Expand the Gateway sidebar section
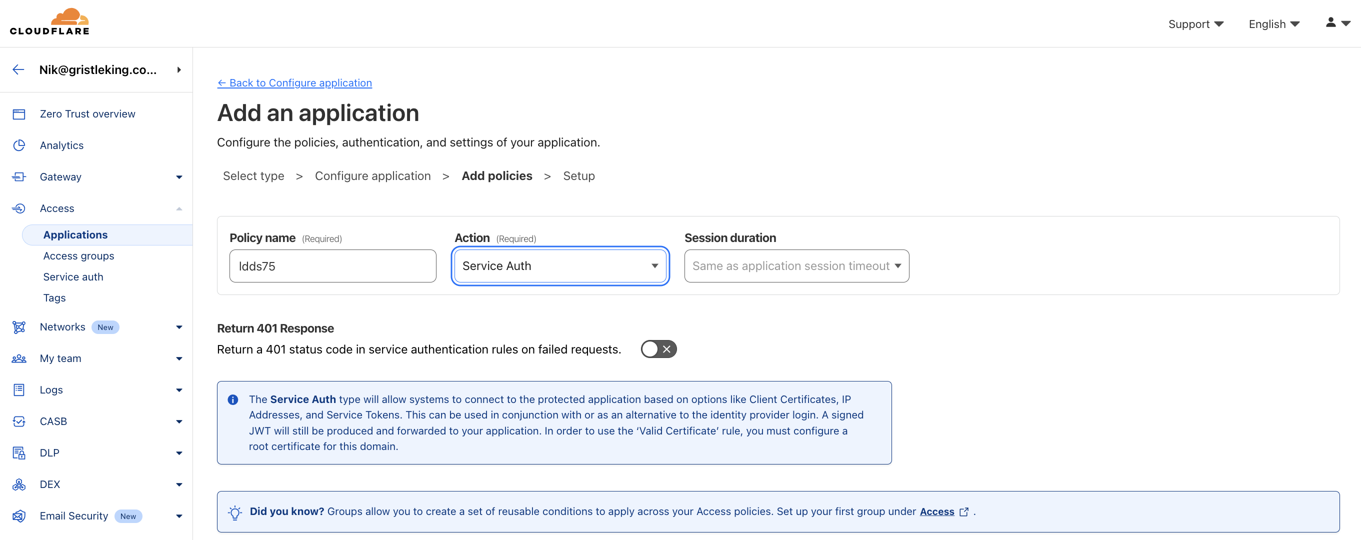 click(x=179, y=177)
